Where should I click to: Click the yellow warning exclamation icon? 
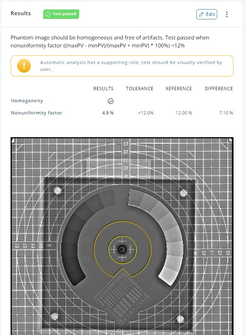[x=24, y=66]
